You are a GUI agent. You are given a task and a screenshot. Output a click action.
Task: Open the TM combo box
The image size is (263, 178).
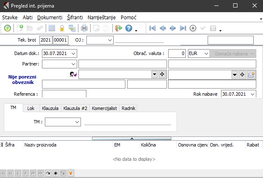77,122
